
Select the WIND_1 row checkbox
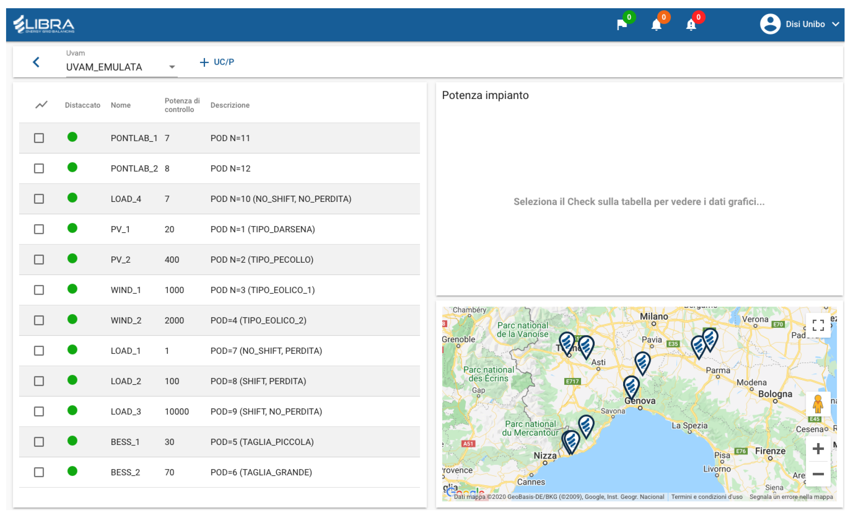(39, 290)
